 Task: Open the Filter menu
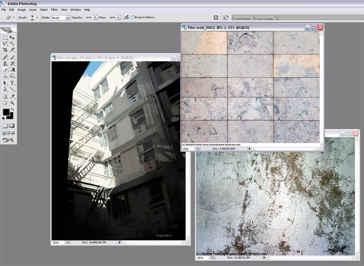tap(54, 9)
